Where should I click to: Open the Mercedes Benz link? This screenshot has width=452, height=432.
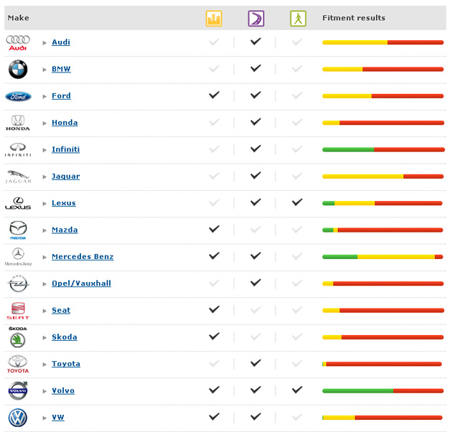(x=83, y=257)
